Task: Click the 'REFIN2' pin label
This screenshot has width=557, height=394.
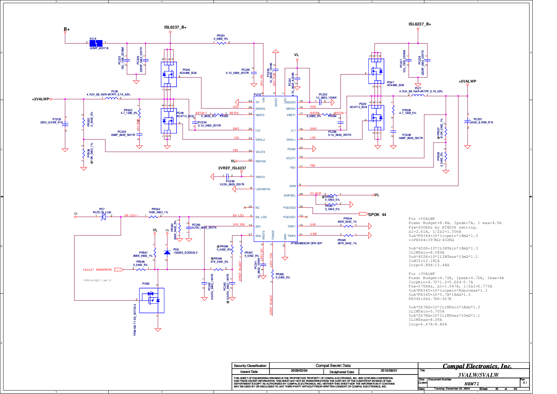Action: click(261, 161)
